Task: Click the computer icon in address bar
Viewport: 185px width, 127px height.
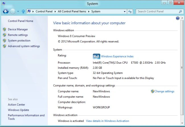Action: coord(29,11)
